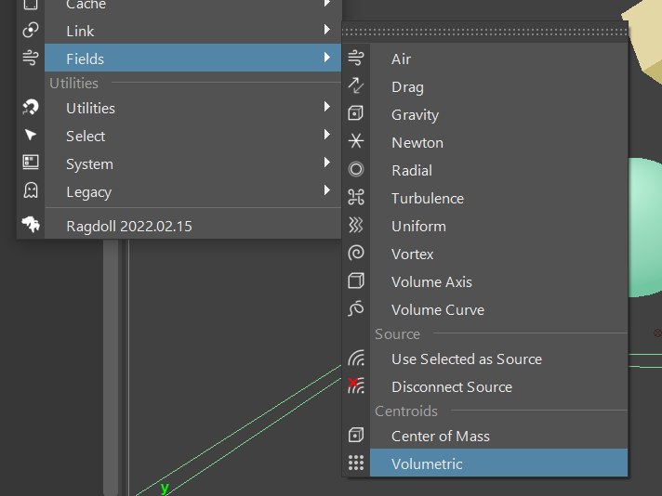Click the Radial field circle icon
This screenshot has height=496, width=662.
355,170
